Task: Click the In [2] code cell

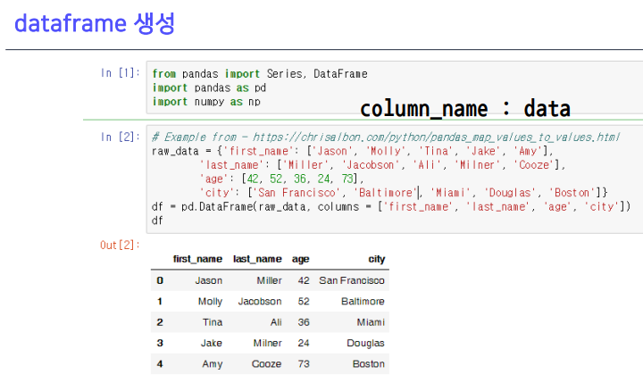Action: point(395,179)
